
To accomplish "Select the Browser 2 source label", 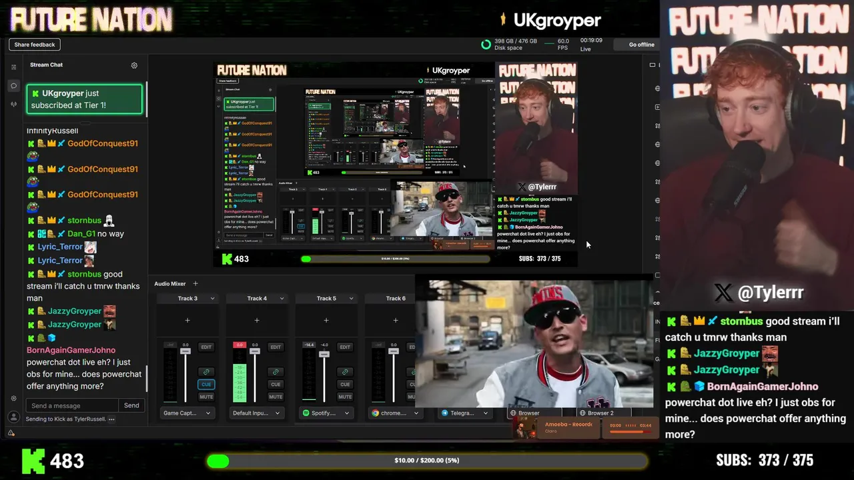I will click(600, 413).
